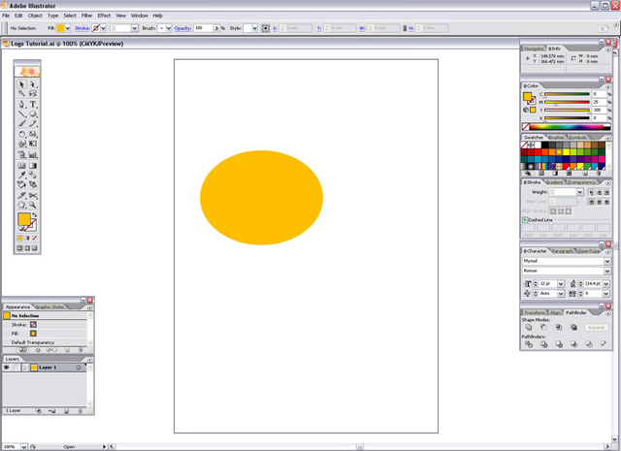The image size is (621, 451).
Task: Click the Opacity link in control bar
Action: coord(182,28)
